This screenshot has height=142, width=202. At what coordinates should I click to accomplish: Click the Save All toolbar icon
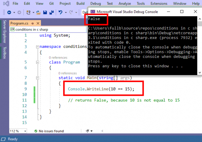point(51,12)
